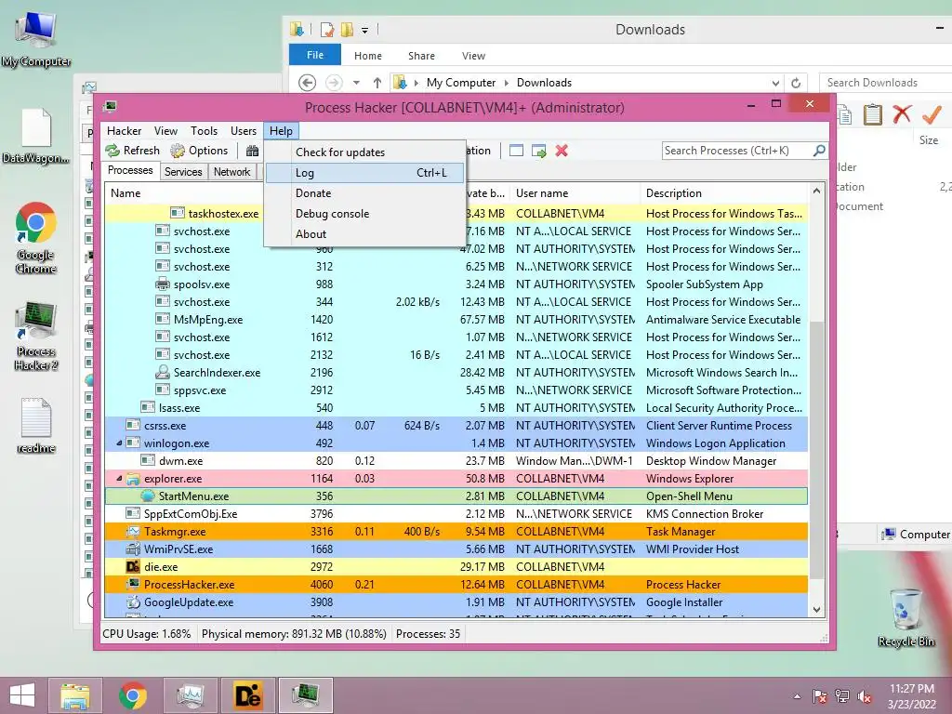Select the die.exe process icon

coord(133,566)
